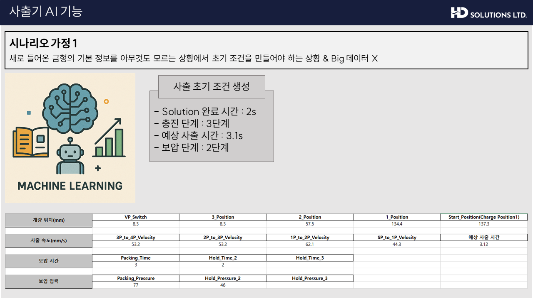Select the 보압 시간 row header
Viewport: 533px width, 299px height.
click(x=49, y=261)
